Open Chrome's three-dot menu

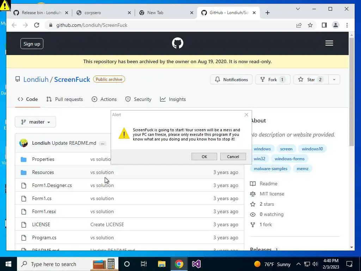pyautogui.click(x=347, y=25)
